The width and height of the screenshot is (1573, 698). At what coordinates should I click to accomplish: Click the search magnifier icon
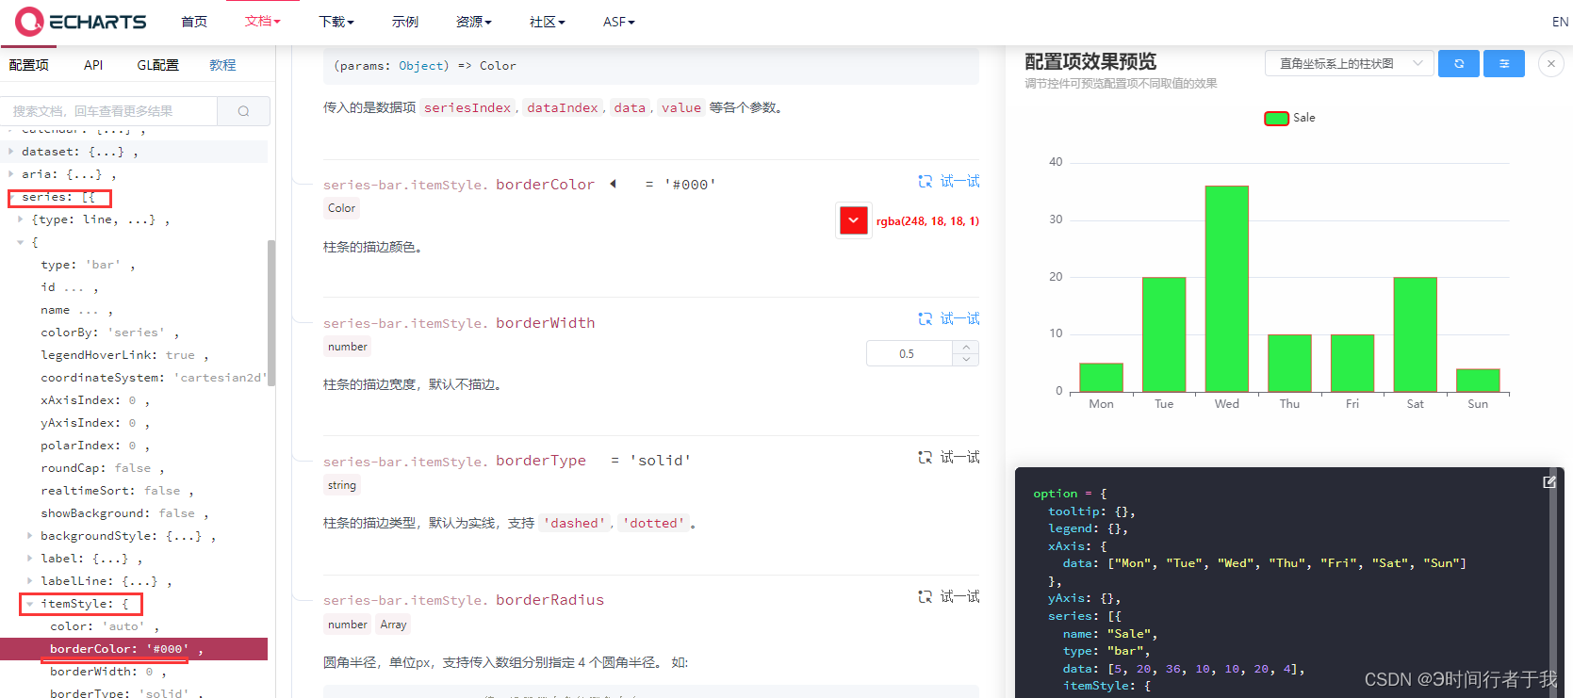point(243,111)
